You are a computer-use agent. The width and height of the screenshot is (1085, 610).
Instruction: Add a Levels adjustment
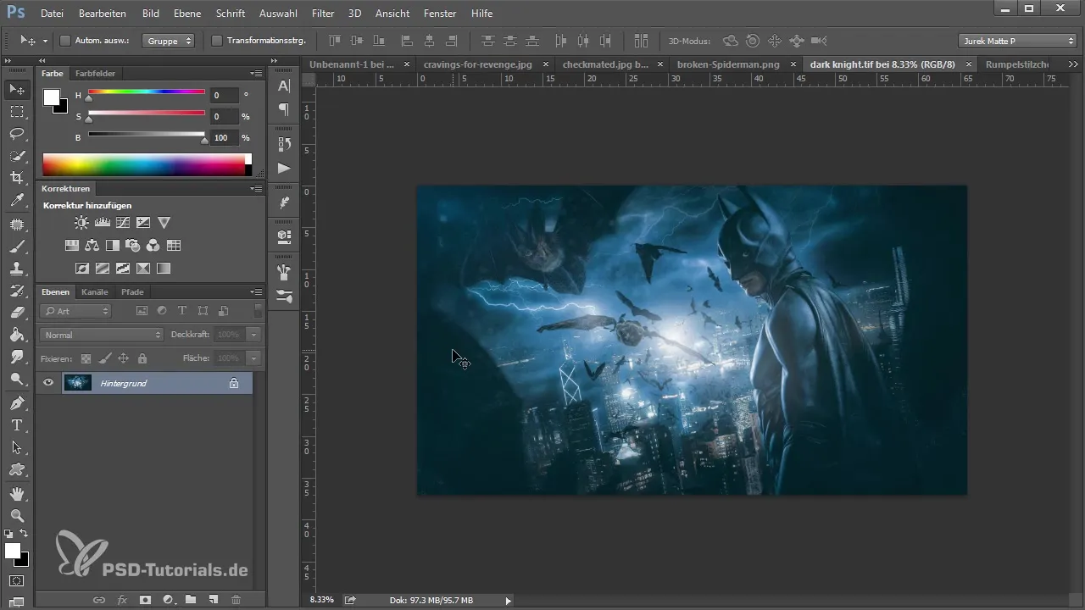click(103, 223)
